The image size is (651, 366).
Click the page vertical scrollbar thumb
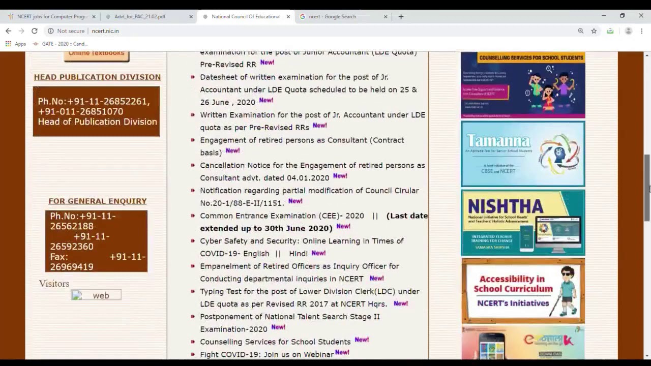[x=647, y=187]
